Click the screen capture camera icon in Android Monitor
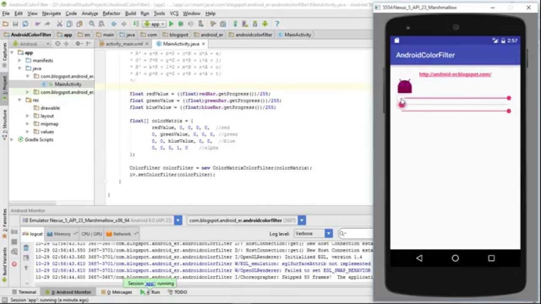The height and width of the screenshot is (304, 541). coord(14,231)
